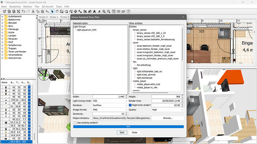The height and width of the screenshot is (144, 257).
Task: Select the Add text tool
Action: click(x=80, y=12)
